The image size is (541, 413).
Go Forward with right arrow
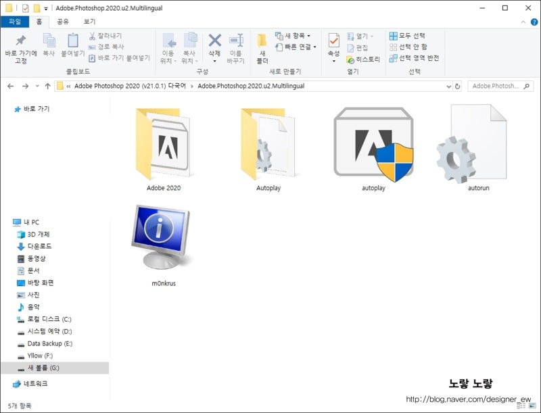[25, 87]
